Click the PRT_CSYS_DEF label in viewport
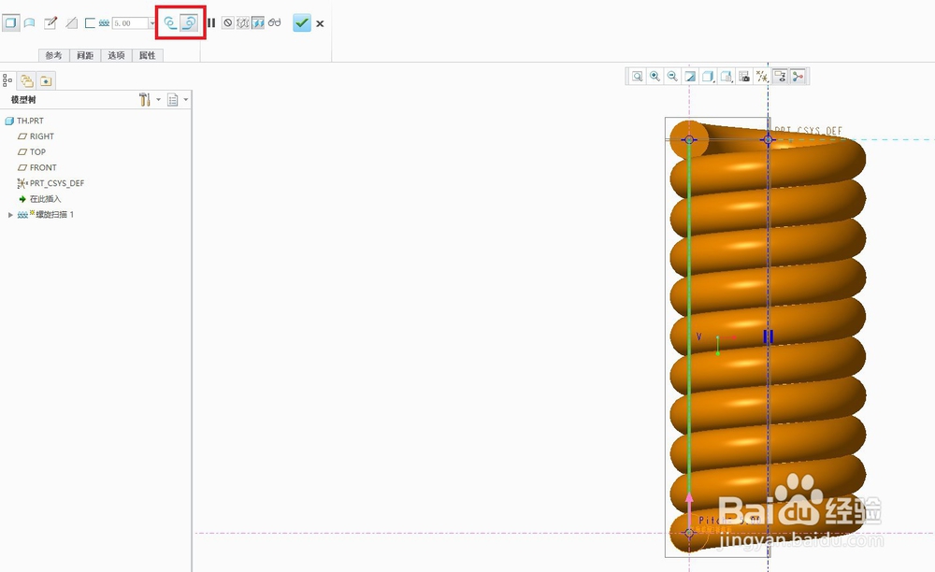The width and height of the screenshot is (935, 572). point(808,131)
